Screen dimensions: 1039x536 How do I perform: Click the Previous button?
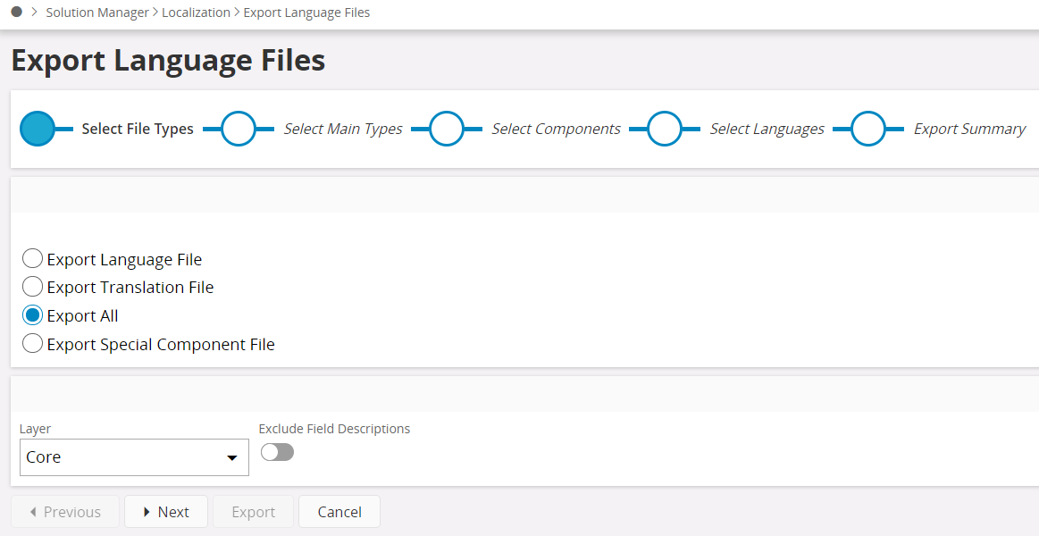pos(64,512)
